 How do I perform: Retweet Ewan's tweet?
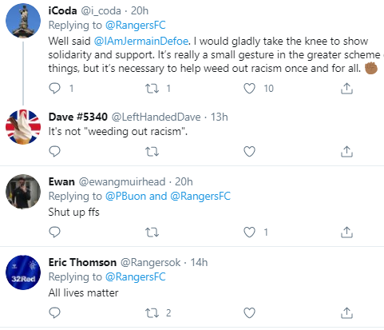tap(152, 233)
